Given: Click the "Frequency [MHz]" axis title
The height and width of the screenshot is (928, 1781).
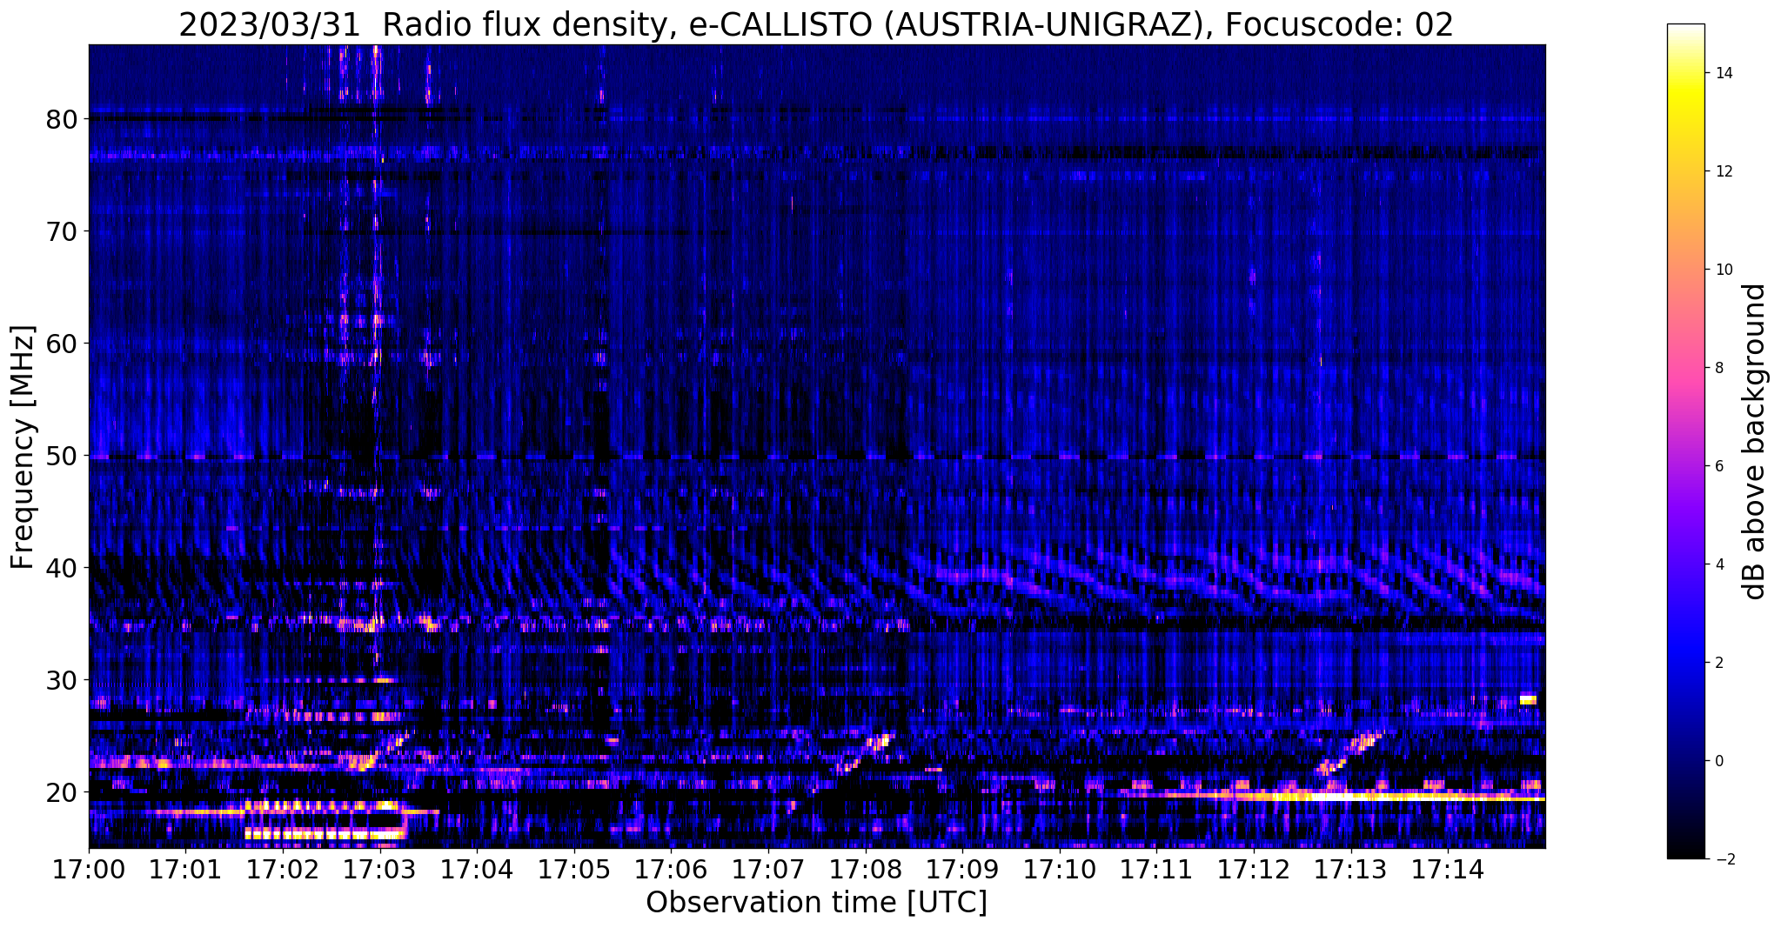Looking at the screenshot, I should pos(23,447).
